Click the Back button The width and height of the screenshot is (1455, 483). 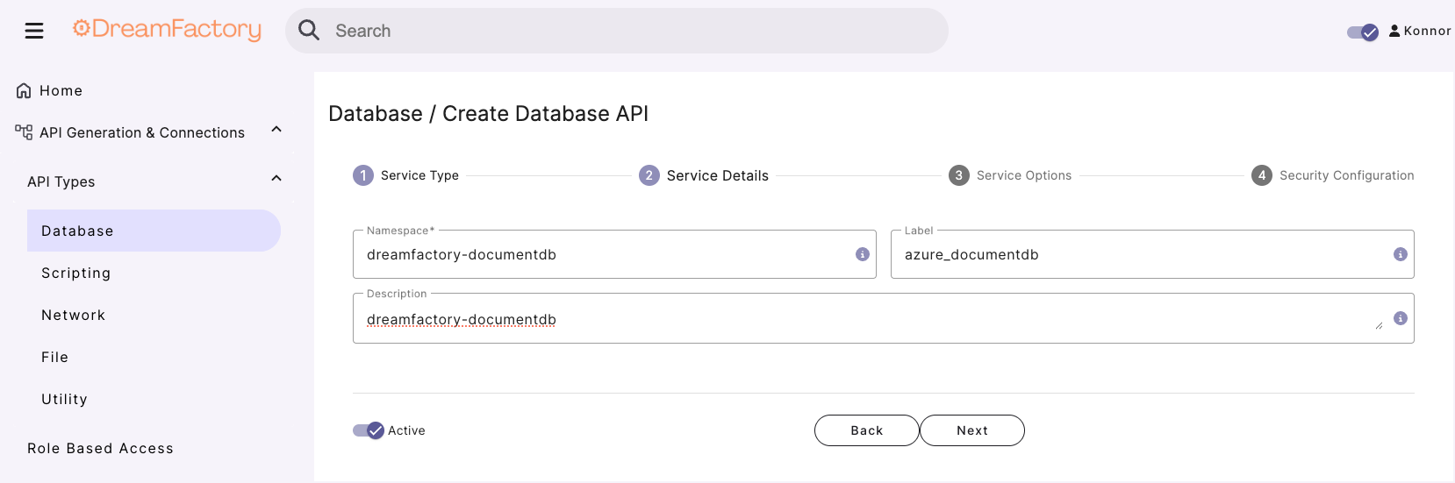point(866,430)
